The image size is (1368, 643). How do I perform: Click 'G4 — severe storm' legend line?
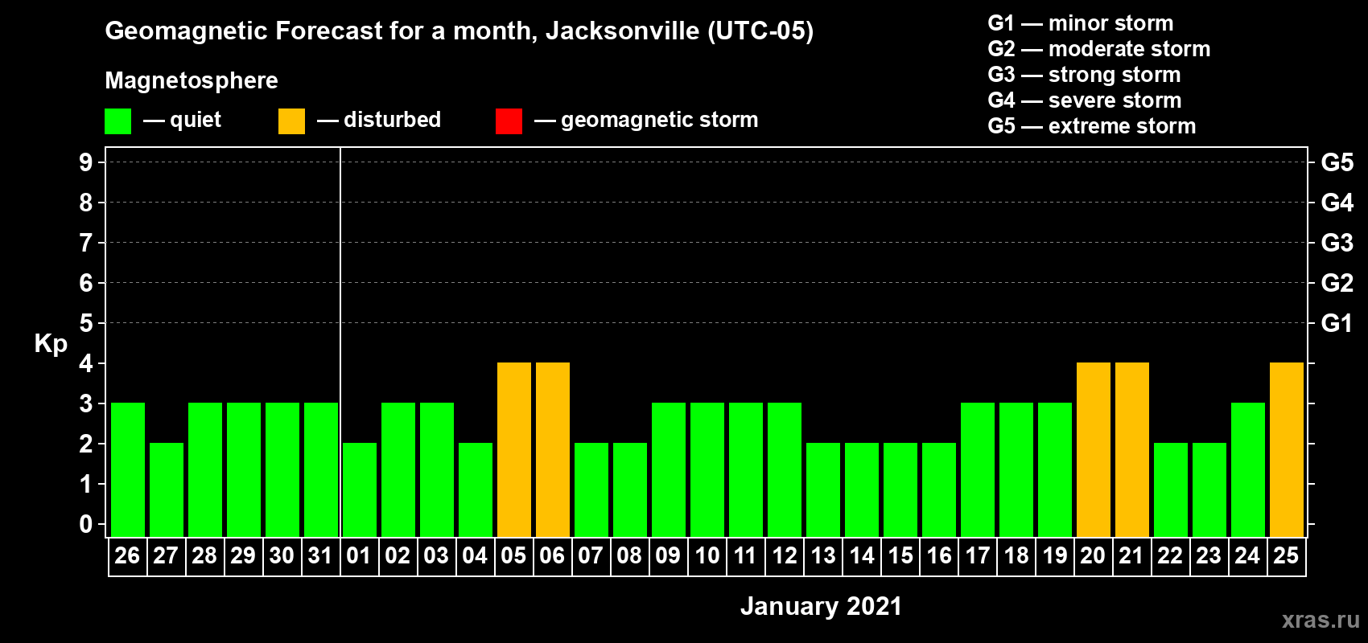[1085, 100]
